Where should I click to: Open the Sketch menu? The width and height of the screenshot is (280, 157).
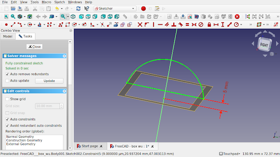pos(59,2)
